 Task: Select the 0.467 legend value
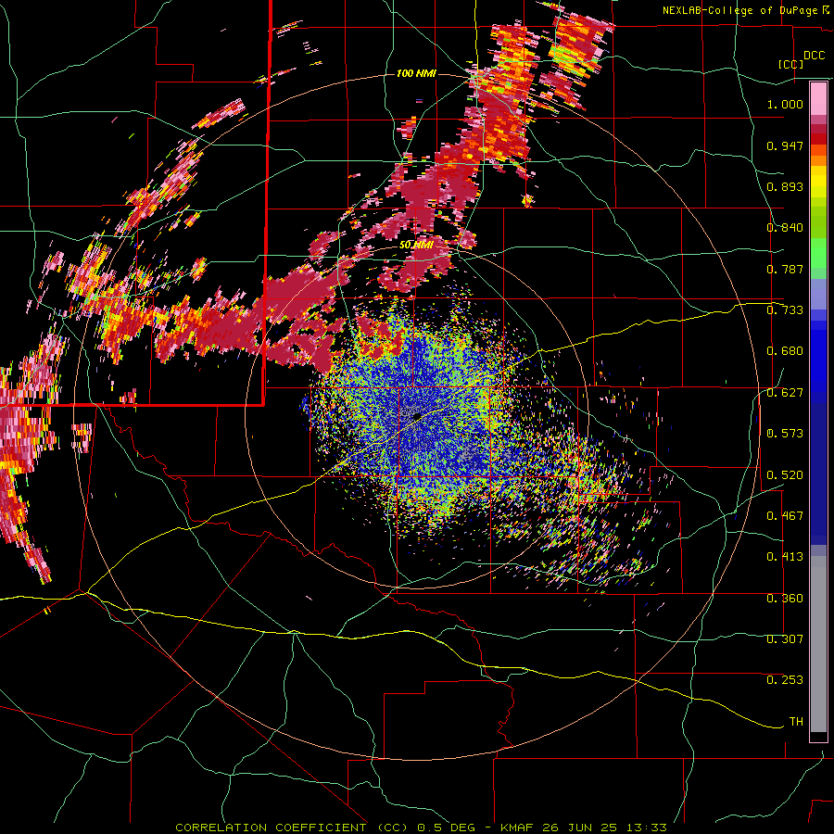[785, 516]
